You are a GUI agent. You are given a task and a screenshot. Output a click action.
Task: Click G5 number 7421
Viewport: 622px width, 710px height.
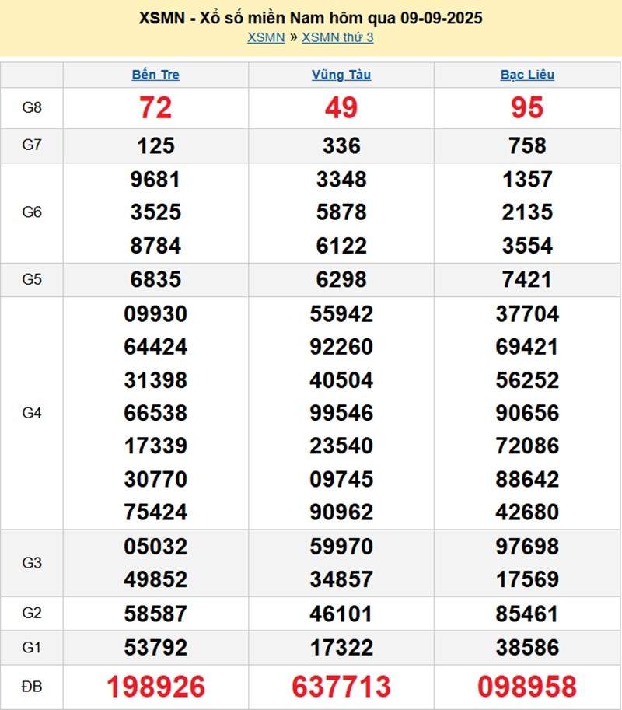[527, 279]
